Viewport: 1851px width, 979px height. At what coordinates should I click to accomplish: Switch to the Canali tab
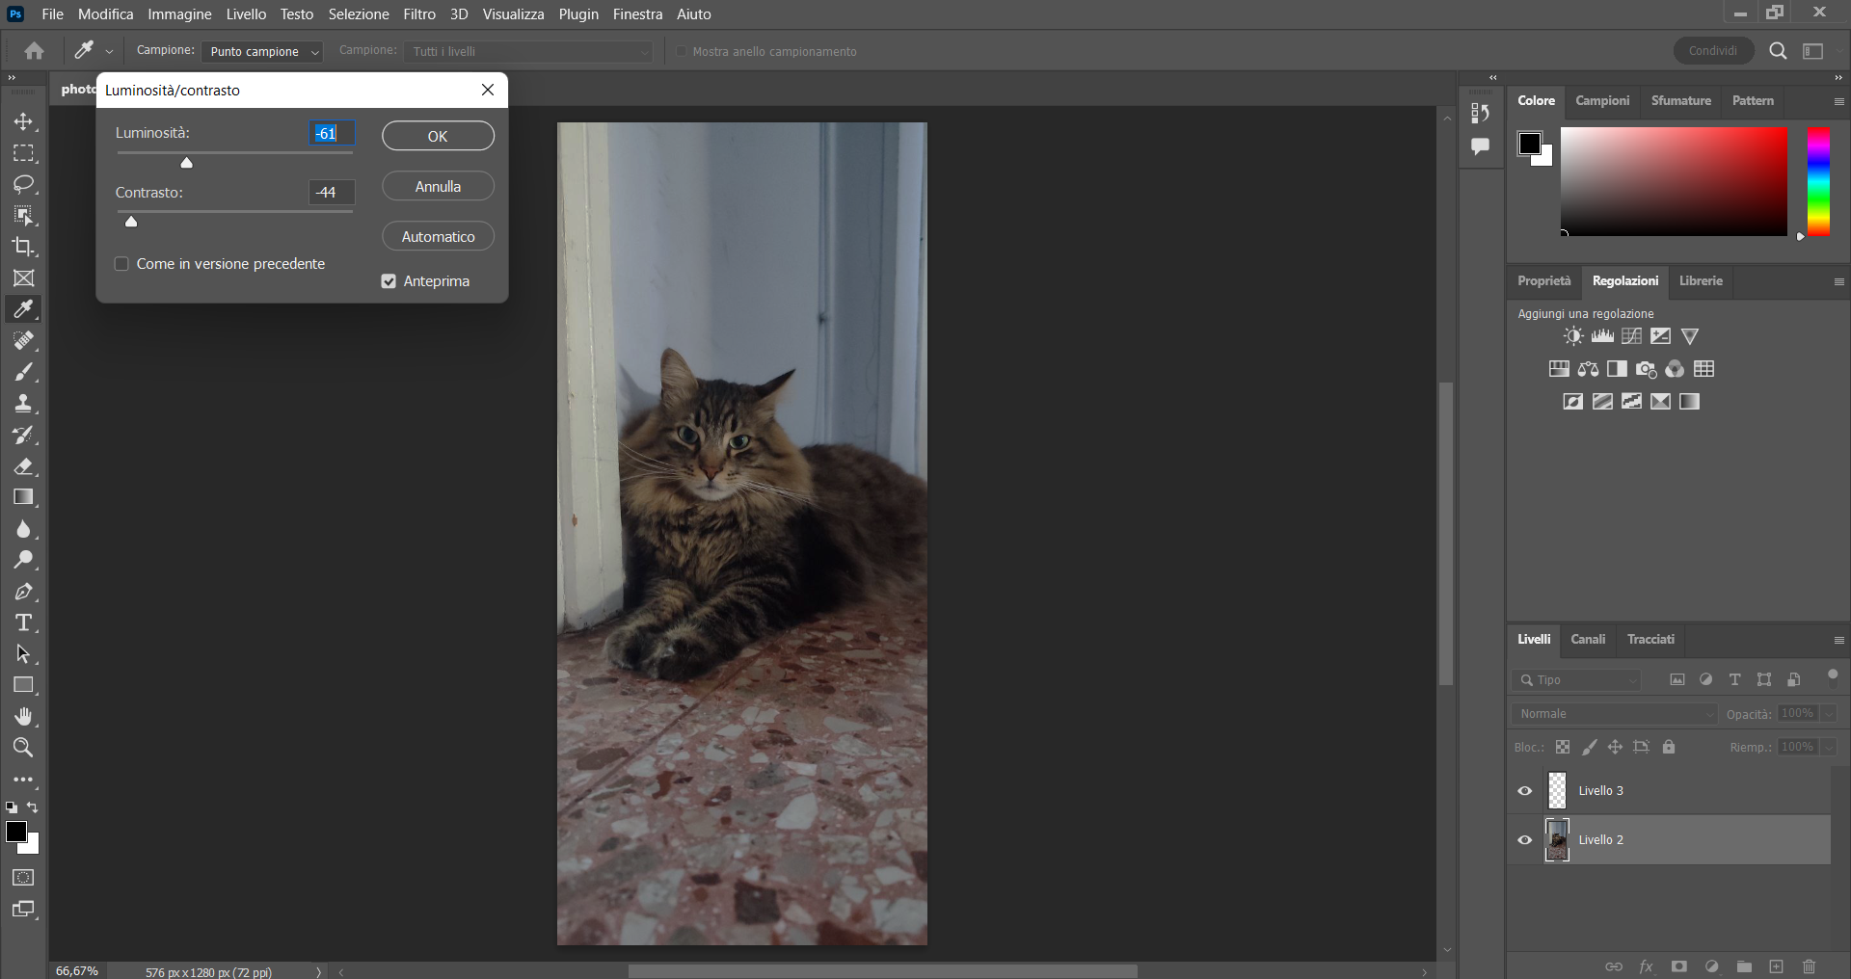(1588, 639)
